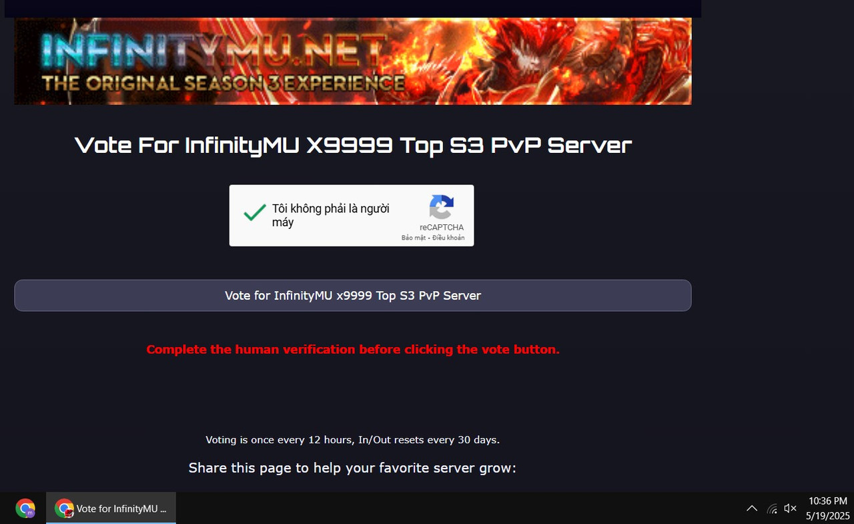Open the pinned Chrome icon on taskbar
Image resolution: width=854 pixels, height=524 pixels.
[25, 509]
